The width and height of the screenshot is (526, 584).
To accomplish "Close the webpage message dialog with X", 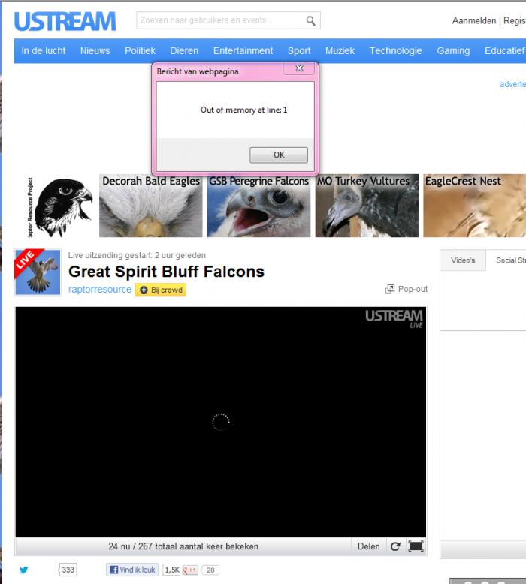I will [x=299, y=68].
